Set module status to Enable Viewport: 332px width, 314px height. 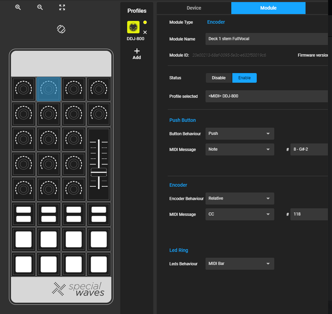click(244, 78)
